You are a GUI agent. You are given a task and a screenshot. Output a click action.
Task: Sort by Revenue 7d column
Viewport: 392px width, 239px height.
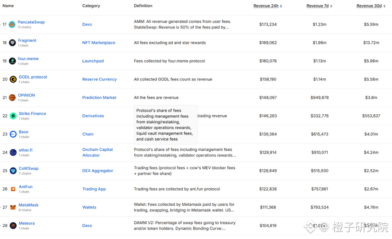click(x=319, y=6)
